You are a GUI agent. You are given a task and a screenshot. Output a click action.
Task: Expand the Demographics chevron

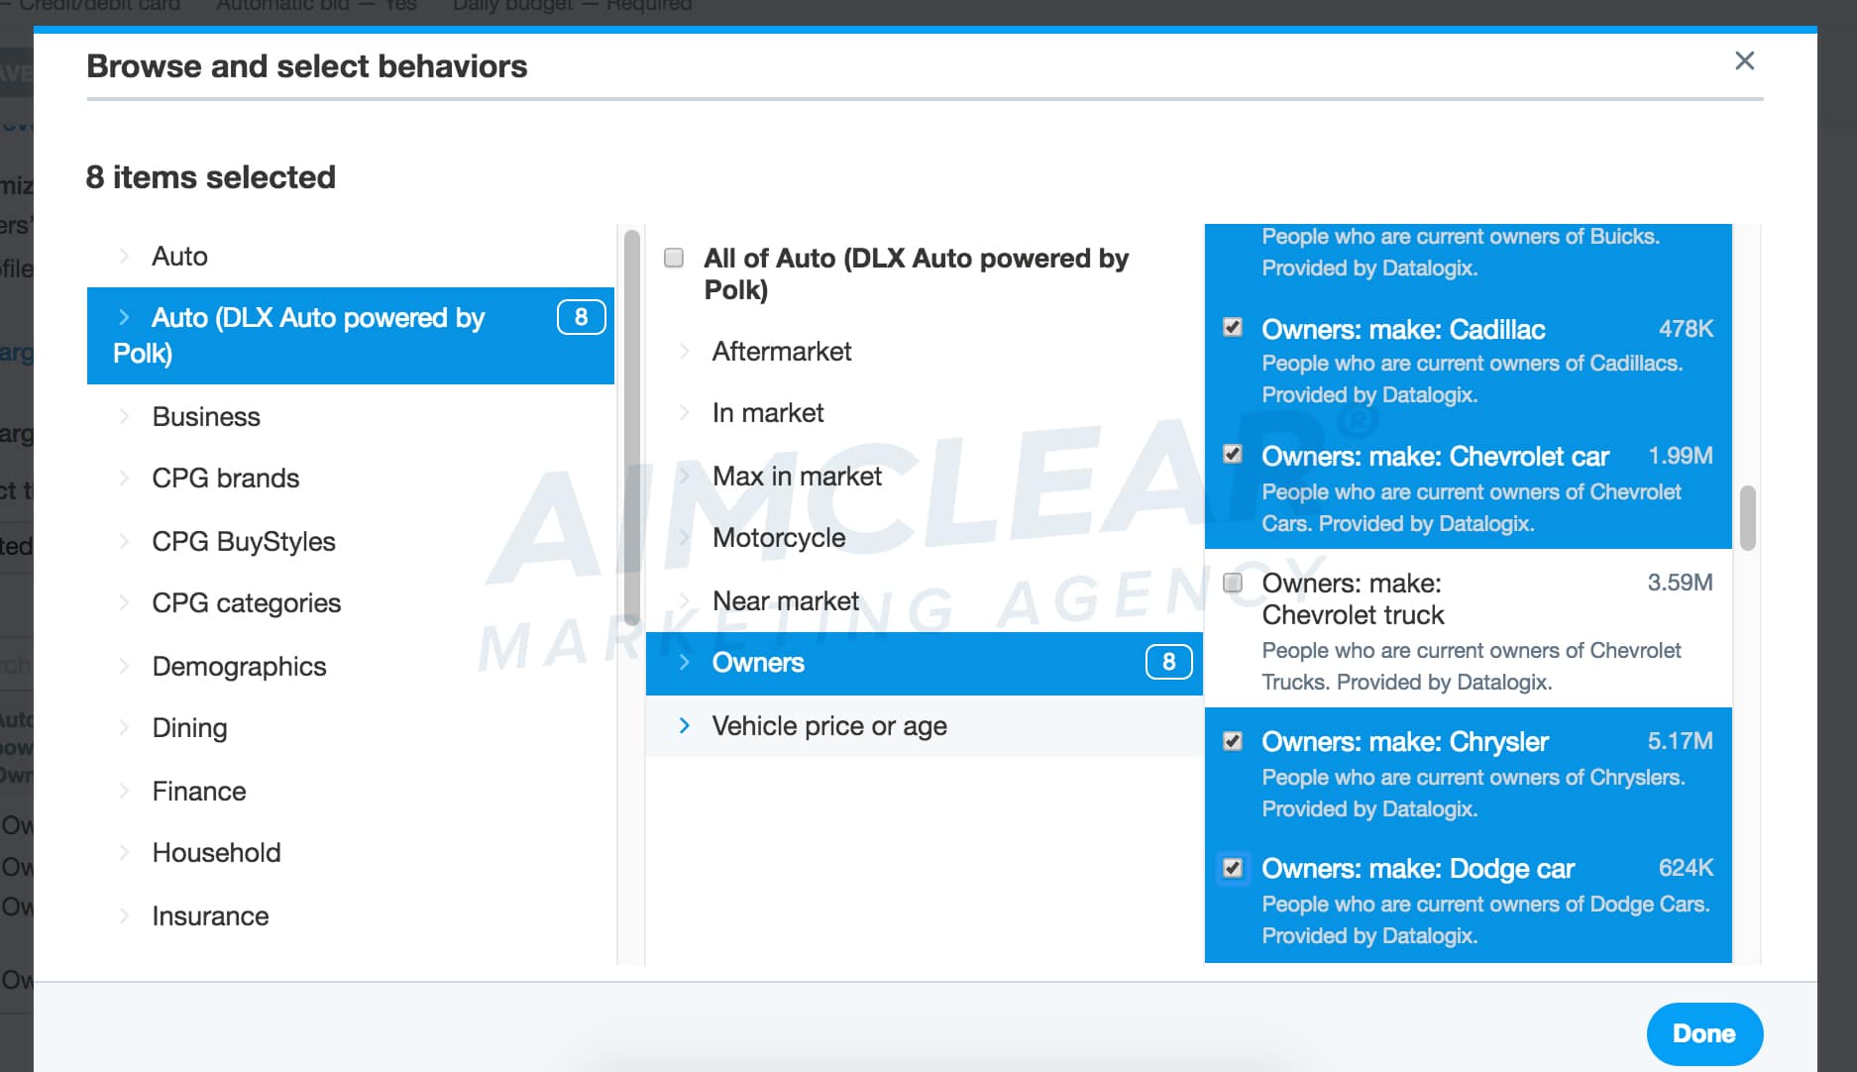[x=124, y=667]
